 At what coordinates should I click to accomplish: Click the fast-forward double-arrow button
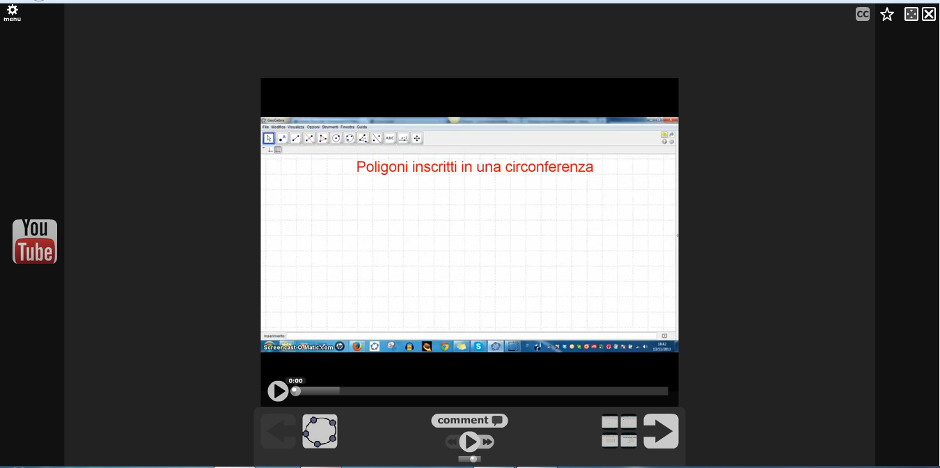[487, 442]
